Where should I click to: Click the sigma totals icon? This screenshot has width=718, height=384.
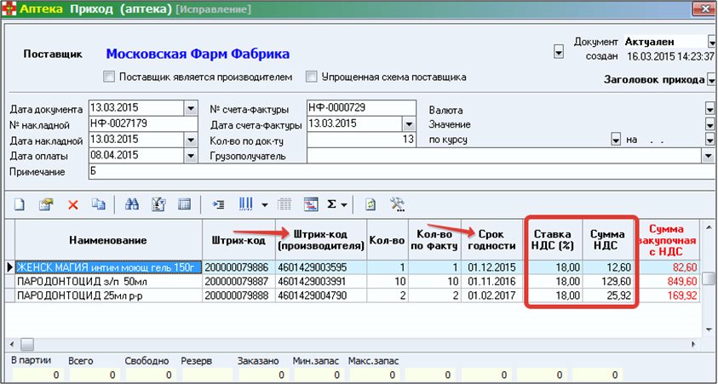pos(333,204)
